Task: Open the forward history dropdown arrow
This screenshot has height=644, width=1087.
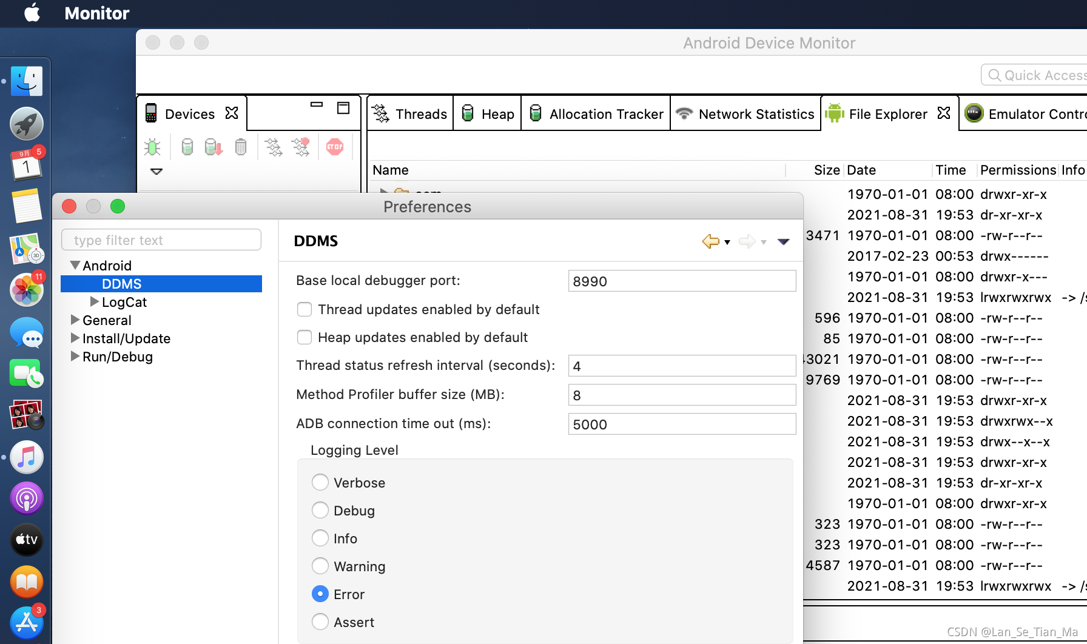Action: [x=764, y=242]
